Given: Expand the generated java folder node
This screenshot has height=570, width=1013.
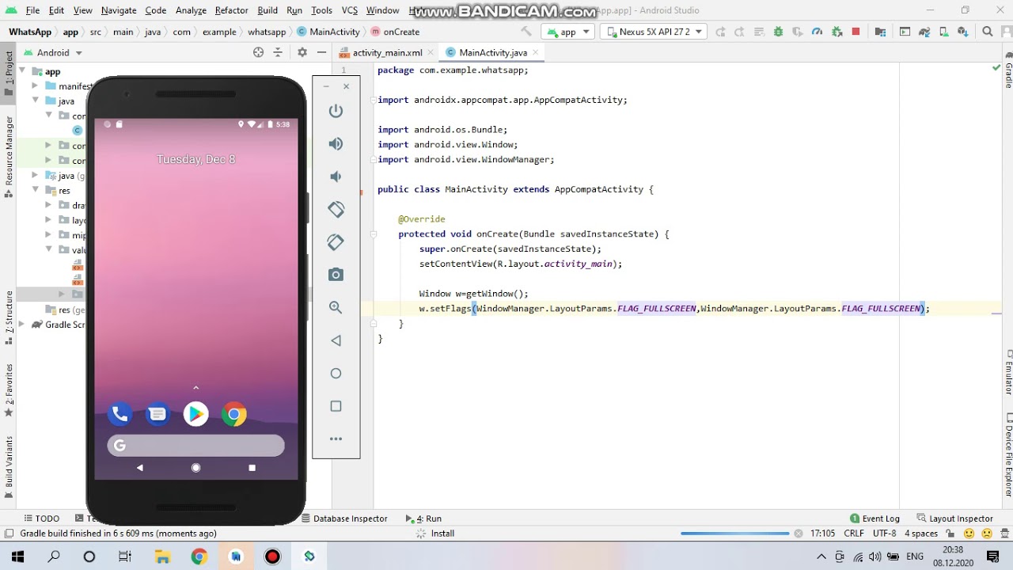Looking at the screenshot, I should point(36,176).
